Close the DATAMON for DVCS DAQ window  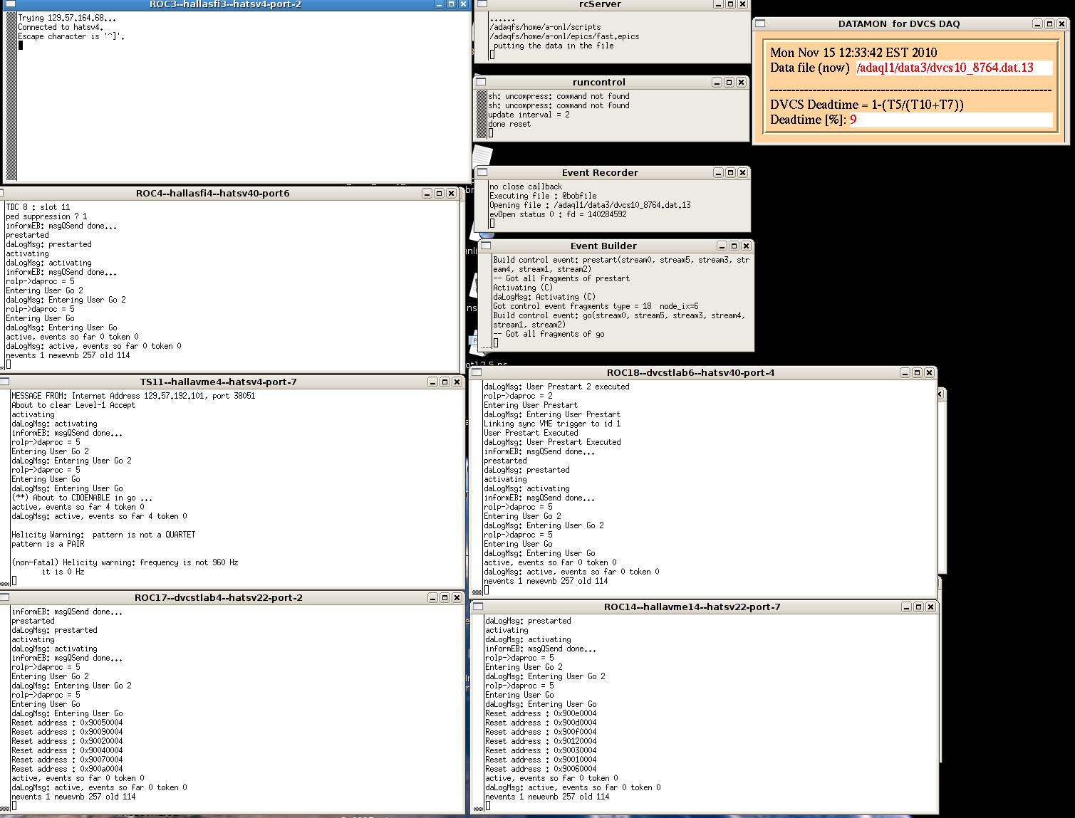click(1061, 23)
